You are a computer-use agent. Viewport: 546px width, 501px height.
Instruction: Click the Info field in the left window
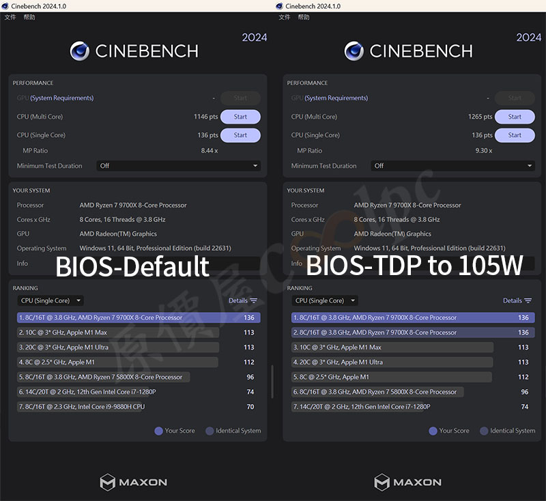pos(169,263)
